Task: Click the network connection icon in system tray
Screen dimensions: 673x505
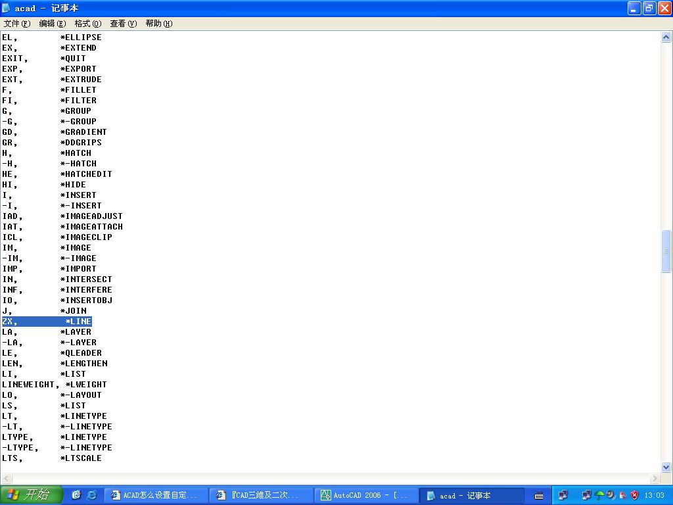Action: coord(564,494)
